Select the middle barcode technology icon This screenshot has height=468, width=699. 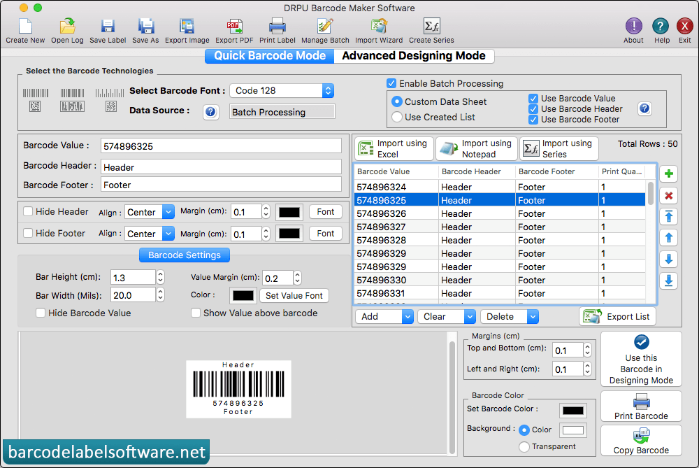tap(72, 100)
